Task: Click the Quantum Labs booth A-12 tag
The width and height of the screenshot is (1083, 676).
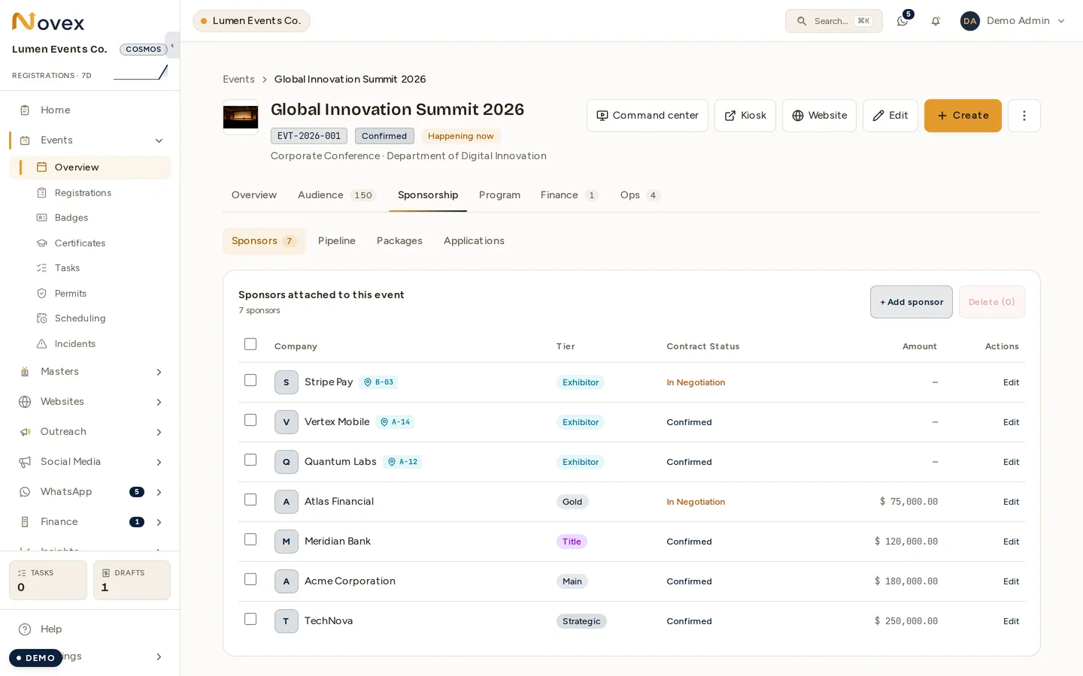Action: (402, 462)
